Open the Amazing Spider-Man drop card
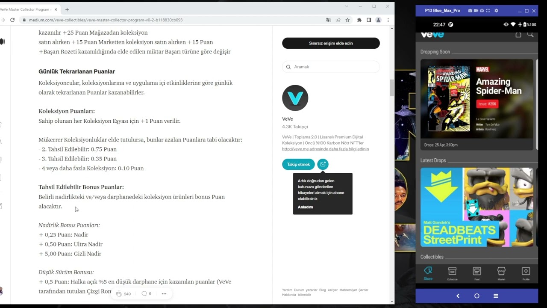Viewport: 547px width, 308px height. coord(477,105)
